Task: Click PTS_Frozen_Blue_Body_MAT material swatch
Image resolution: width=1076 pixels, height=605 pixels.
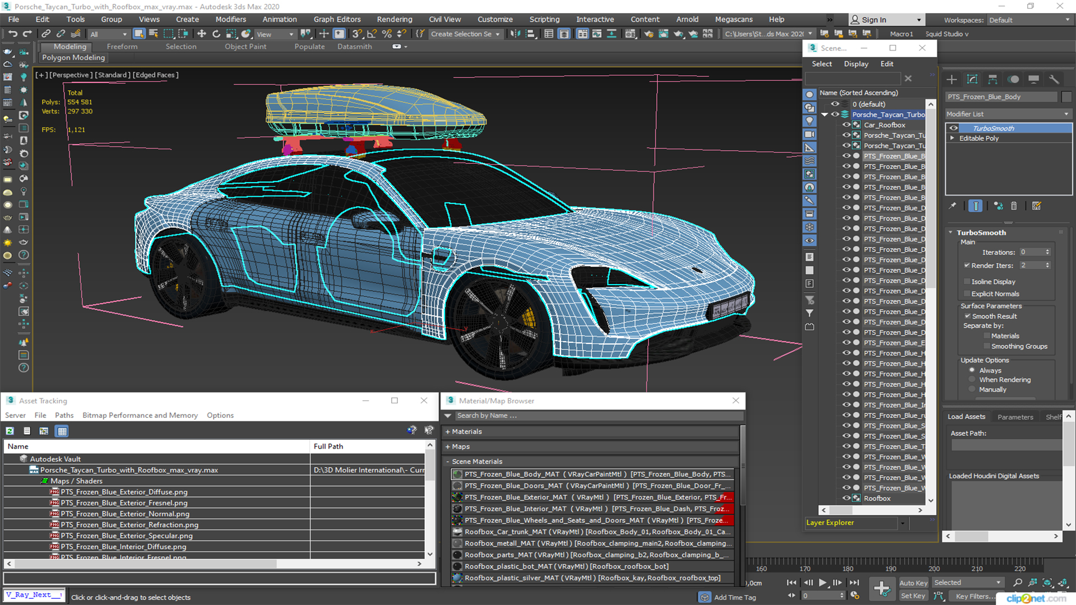Action: 457,474
